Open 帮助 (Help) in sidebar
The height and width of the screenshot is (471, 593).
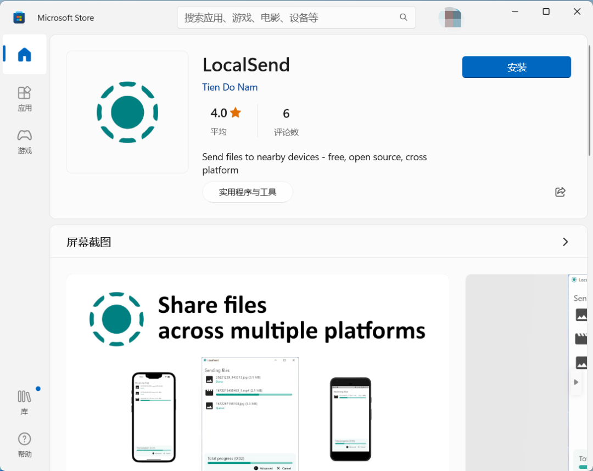click(25, 445)
